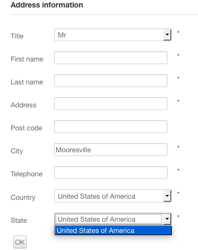Open the Title dropdown showing Mr
This screenshot has height=250, width=198.
113,35
